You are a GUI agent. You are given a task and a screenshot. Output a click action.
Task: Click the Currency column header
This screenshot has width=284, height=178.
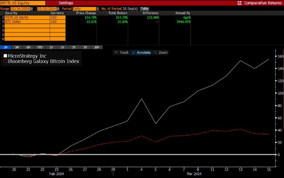click(57, 13)
